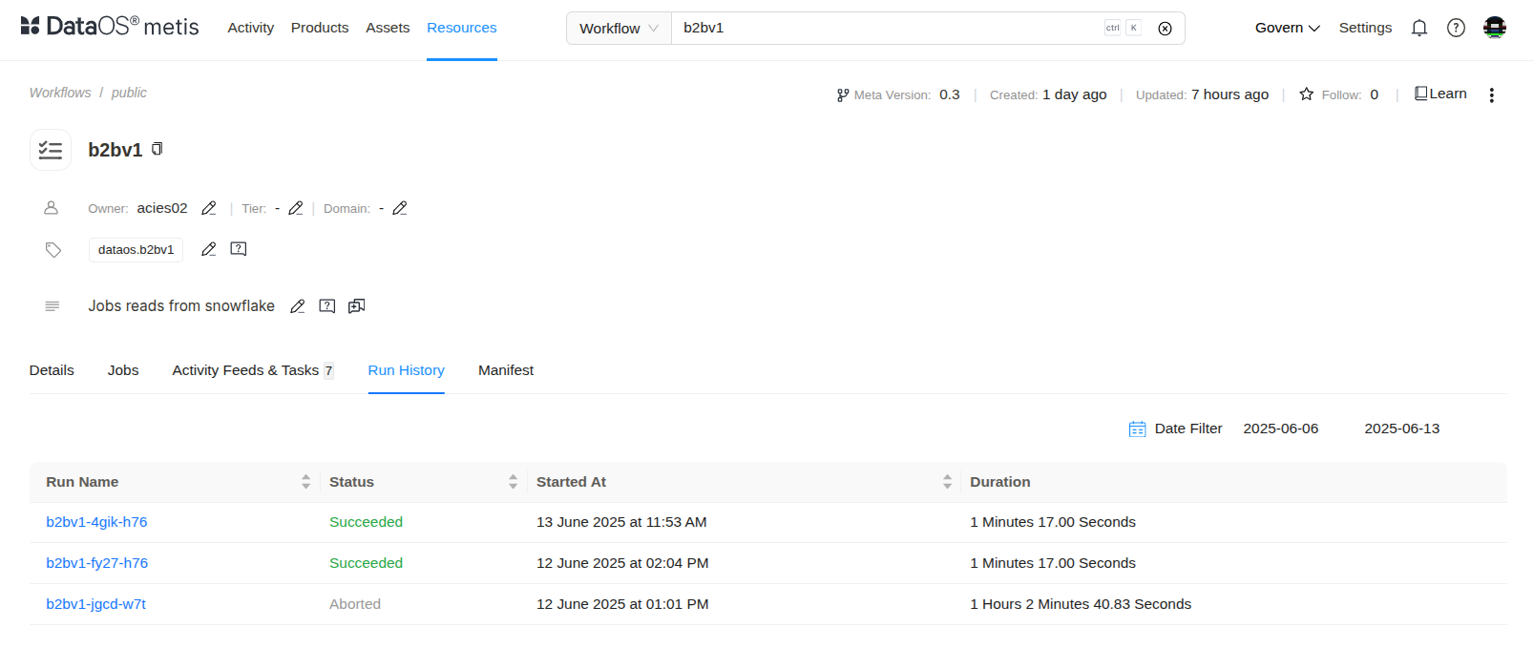Open the Jobs tab

[123, 370]
